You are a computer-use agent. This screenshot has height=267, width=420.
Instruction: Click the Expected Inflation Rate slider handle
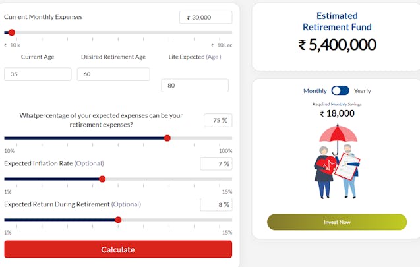tap(102, 179)
